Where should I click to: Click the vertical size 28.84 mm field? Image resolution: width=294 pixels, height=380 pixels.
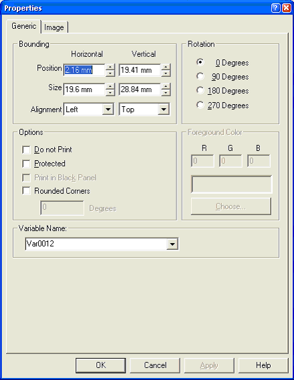[x=140, y=89]
